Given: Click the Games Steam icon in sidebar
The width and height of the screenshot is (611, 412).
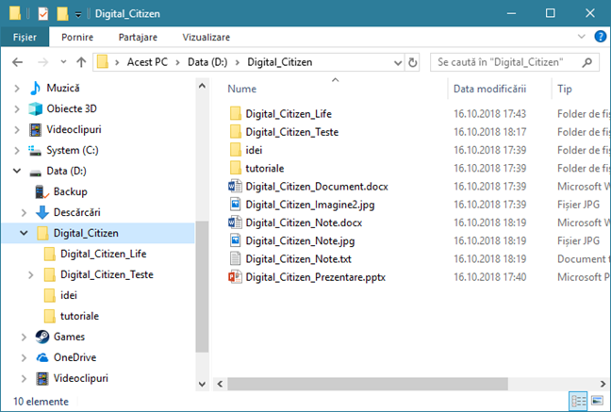Looking at the screenshot, I should click(42, 337).
